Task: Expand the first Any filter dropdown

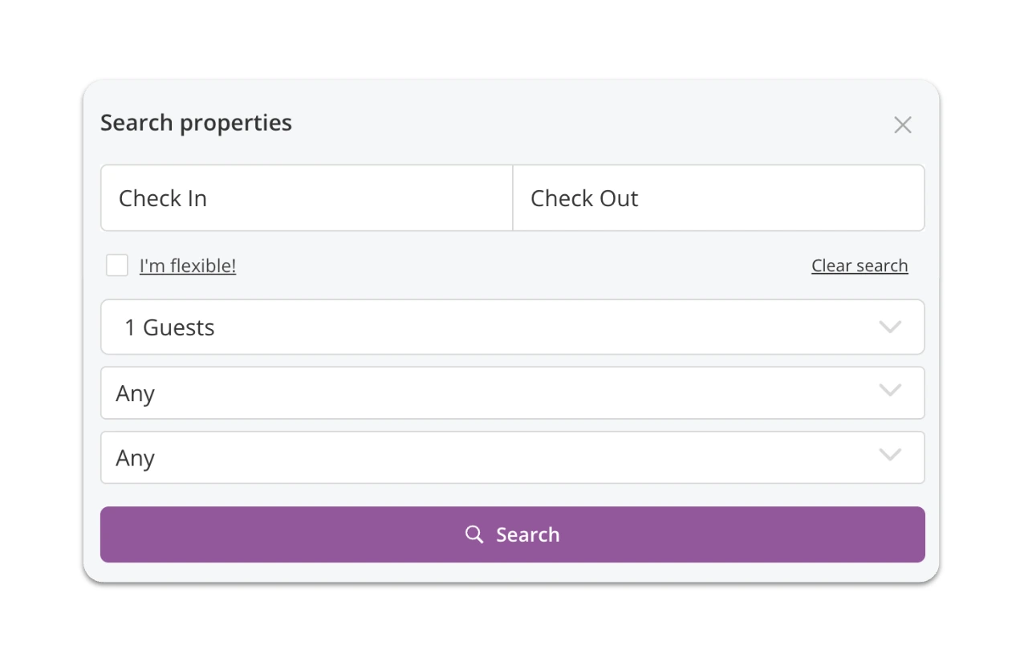Action: [513, 392]
